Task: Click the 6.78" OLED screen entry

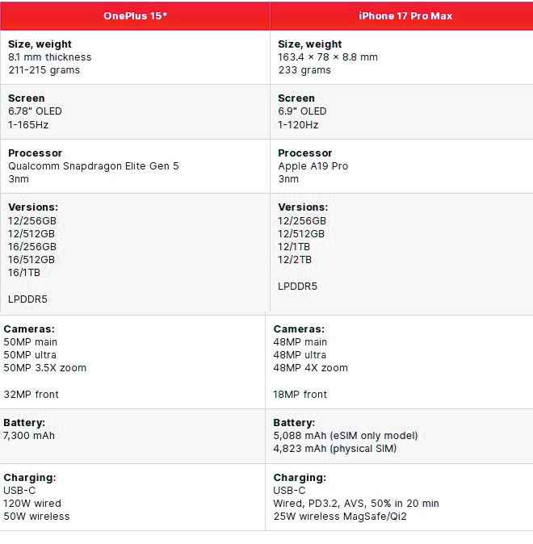Action: click(35, 111)
